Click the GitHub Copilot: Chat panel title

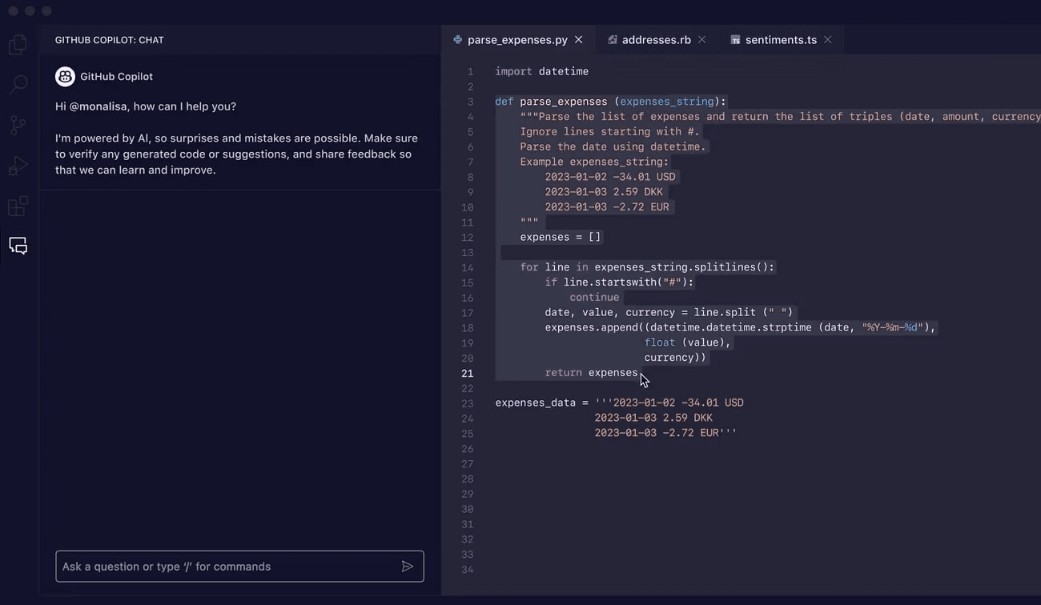tap(110, 40)
